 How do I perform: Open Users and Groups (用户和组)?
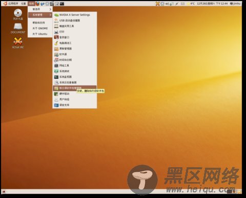75,100
